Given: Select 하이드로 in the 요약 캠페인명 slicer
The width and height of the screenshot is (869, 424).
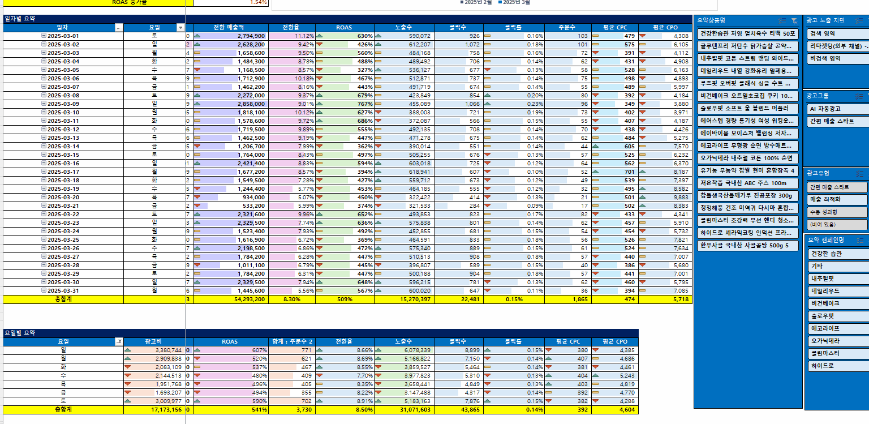Looking at the screenshot, I should pyautogui.click(x=838, y=366).
